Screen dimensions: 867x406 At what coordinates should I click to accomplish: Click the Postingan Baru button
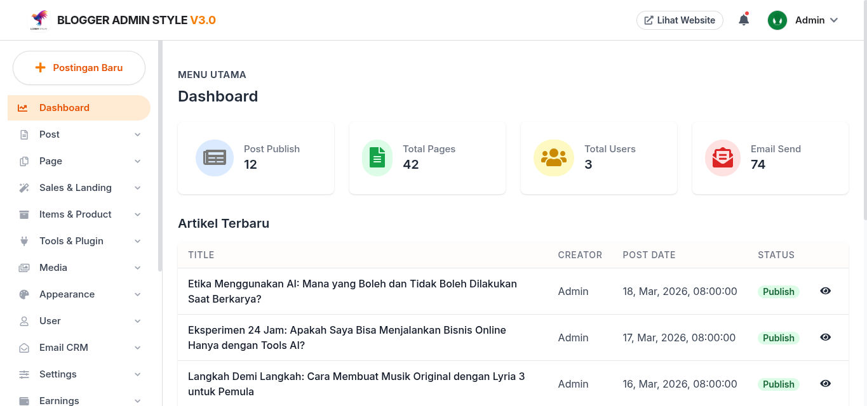pos(79,68)
